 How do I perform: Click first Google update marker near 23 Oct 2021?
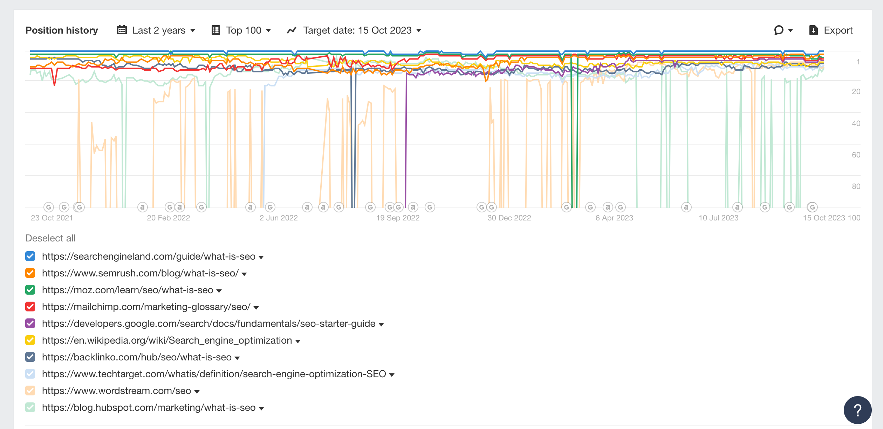click(49, 207)
